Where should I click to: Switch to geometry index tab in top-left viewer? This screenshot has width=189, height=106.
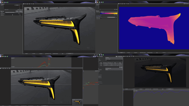[x=48, y=54]
